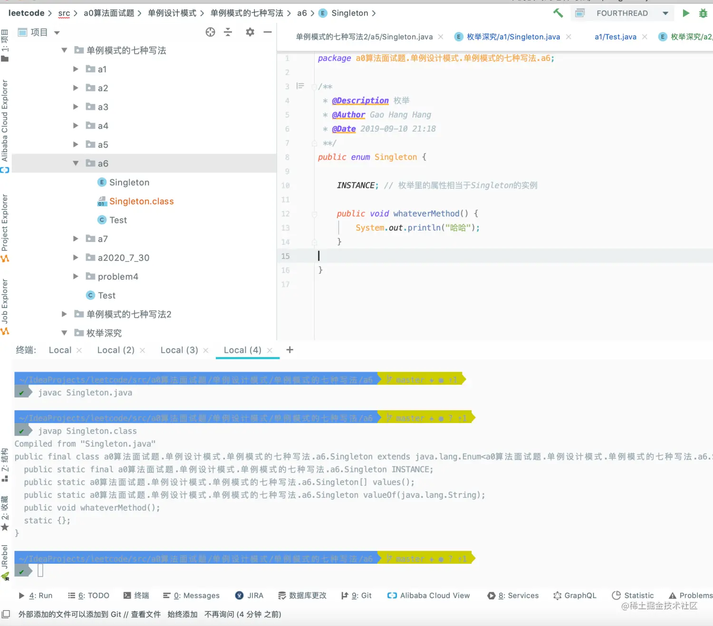This screenshot has height=626, width=713.
Task: Click the 始终添加 link in the status bar
Action: coord(182,614)
